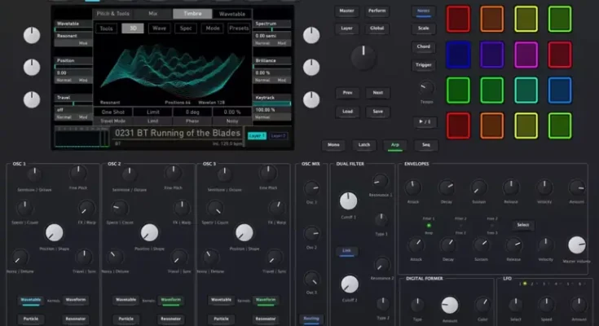Click the Cutoff 1 filter knob
Screen dimensions: 599x326
coord(349,201)
